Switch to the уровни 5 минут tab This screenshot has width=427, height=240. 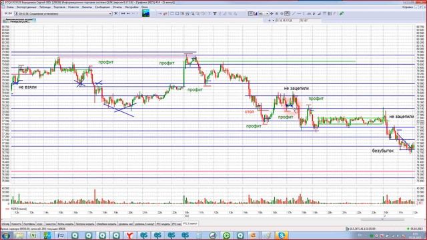145,224
